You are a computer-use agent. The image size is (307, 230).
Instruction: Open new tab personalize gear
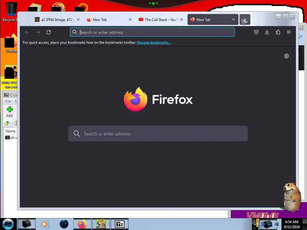pyautogui.click(x=286, y=56)
